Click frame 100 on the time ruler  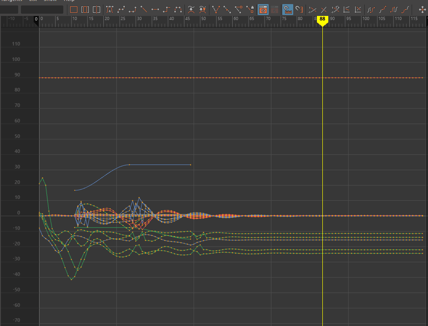coord(366,19)
